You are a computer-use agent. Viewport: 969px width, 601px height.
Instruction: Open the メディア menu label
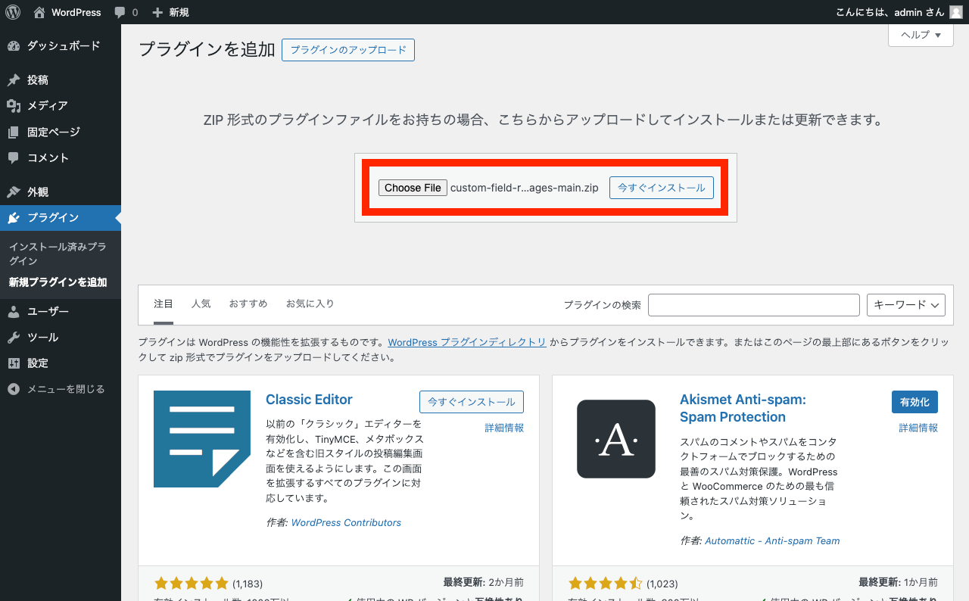48,106
